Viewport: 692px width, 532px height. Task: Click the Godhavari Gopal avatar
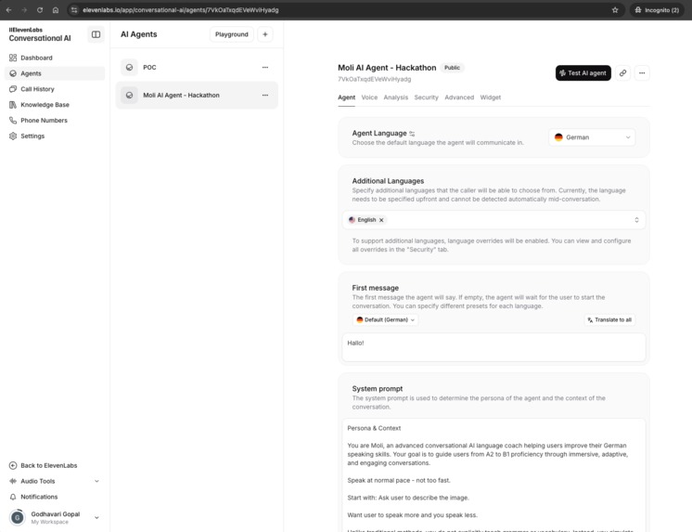click(x=18, y=517)
